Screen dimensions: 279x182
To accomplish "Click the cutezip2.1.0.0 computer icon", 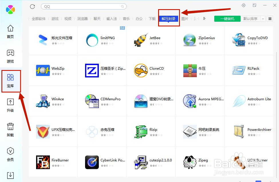I will point(141,162).
